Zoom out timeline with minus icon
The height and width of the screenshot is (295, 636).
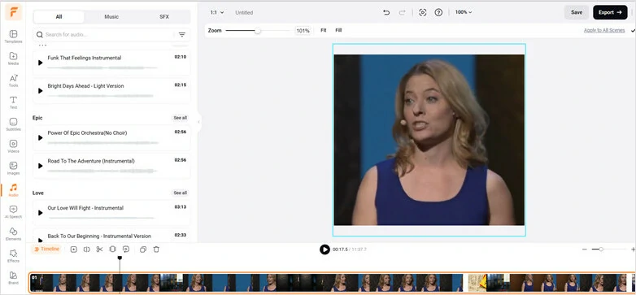tap(584, 249)
